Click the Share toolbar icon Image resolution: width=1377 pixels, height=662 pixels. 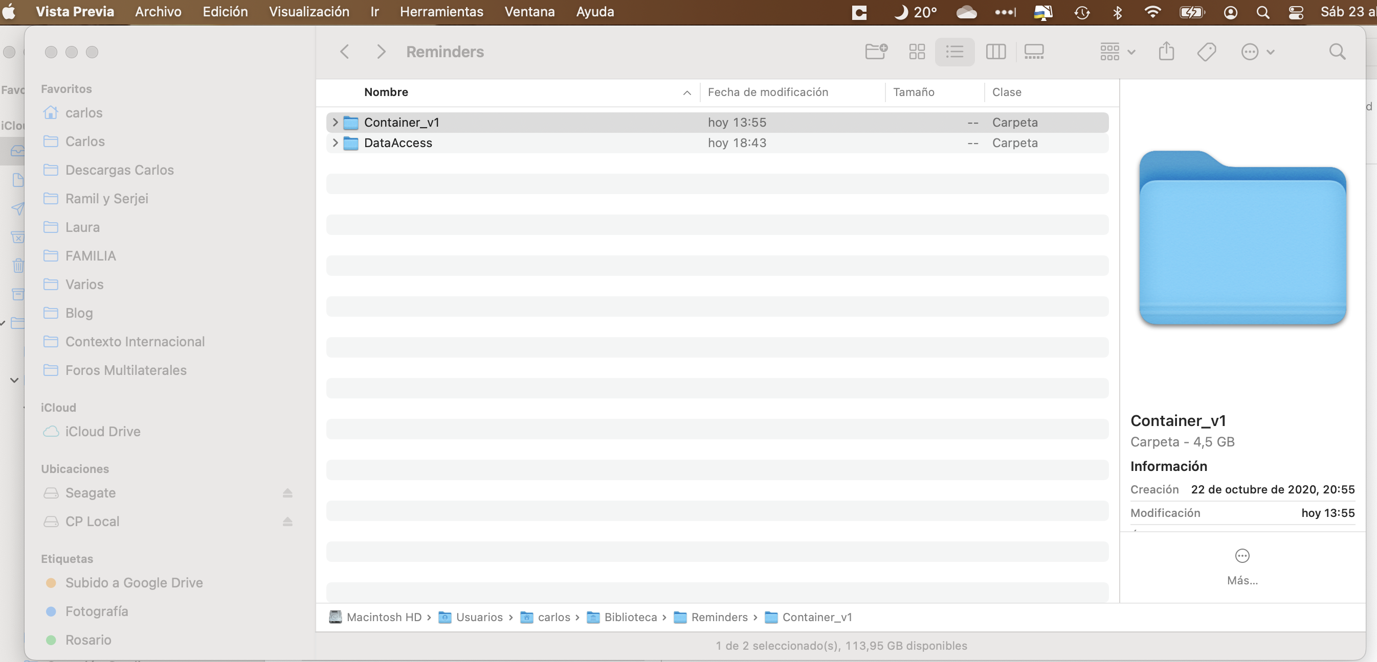coord(1166,52)
